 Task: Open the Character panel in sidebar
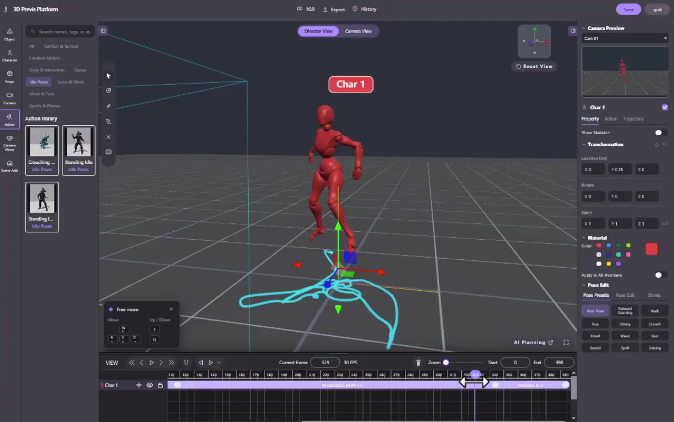coord(10,56)
